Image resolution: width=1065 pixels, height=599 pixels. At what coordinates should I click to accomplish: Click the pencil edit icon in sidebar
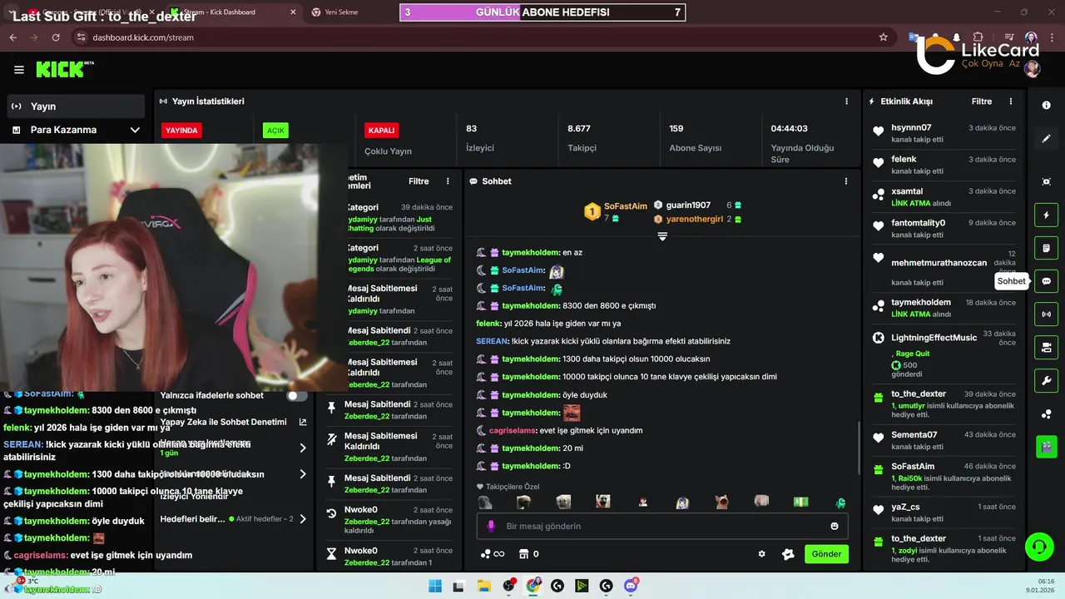(1047, 139)
